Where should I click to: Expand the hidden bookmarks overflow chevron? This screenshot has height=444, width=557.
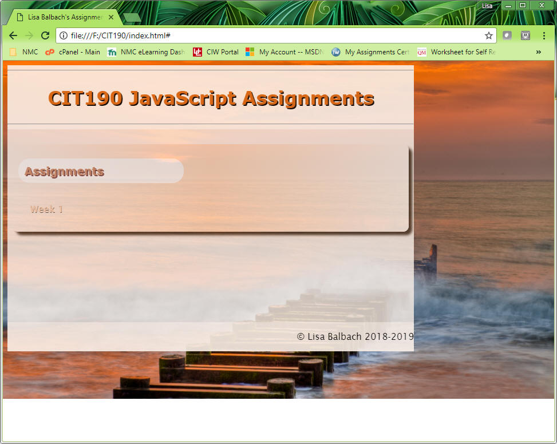(x=538, y=52)
